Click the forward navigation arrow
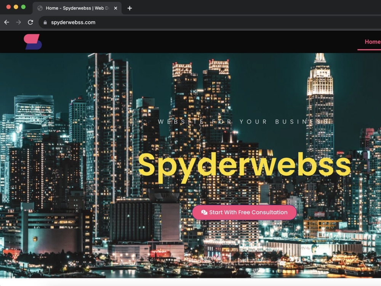 coord(18,22)
